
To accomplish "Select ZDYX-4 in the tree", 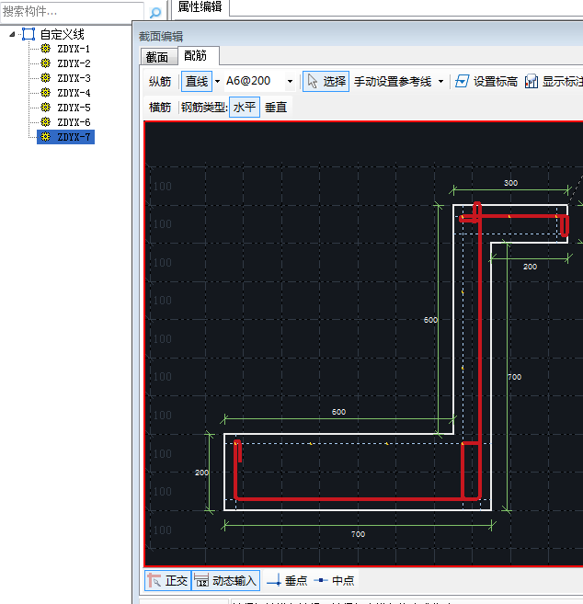I will [74, 93].
